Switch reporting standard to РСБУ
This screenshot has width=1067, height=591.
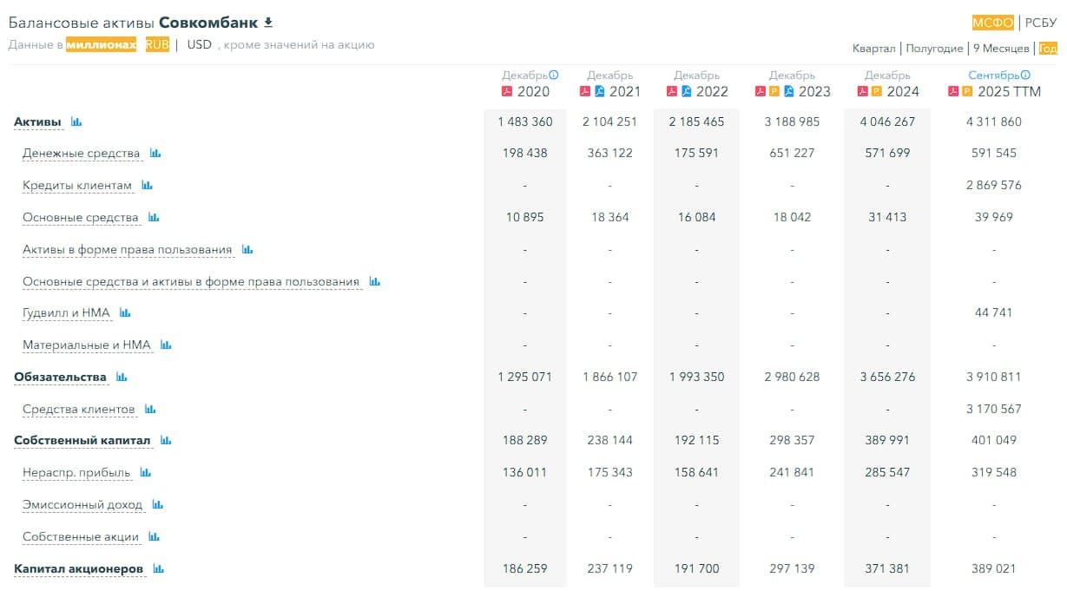pos(1041,23)
